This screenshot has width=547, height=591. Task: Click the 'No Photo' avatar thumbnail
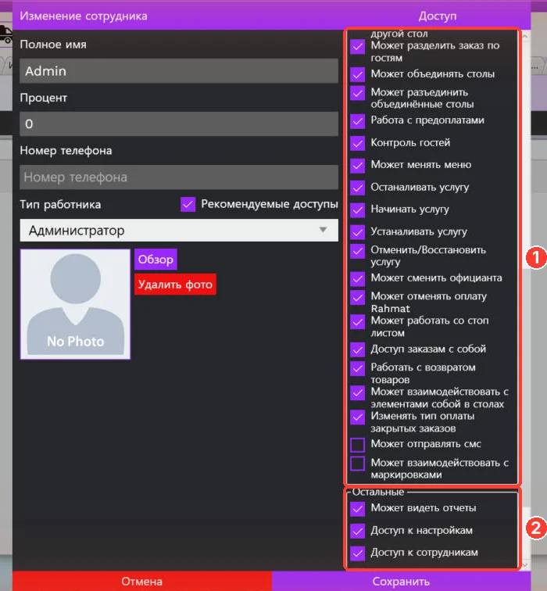click(75, 304)
